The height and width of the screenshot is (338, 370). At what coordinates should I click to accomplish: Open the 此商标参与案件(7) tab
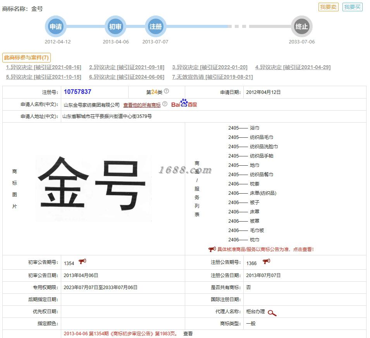(x=26, y=57)
